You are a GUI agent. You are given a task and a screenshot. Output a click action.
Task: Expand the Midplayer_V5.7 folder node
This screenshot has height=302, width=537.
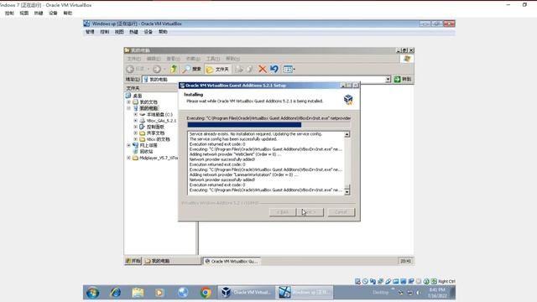(x=128, y=158)
